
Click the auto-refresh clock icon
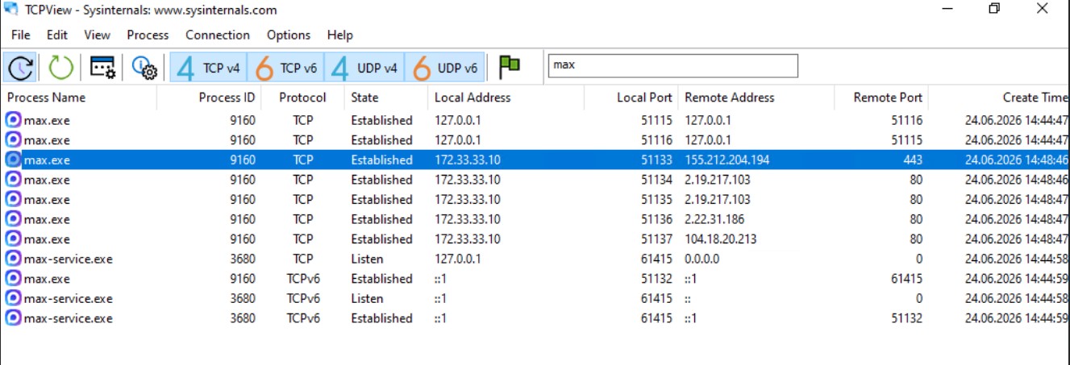(x=20, y=68)
